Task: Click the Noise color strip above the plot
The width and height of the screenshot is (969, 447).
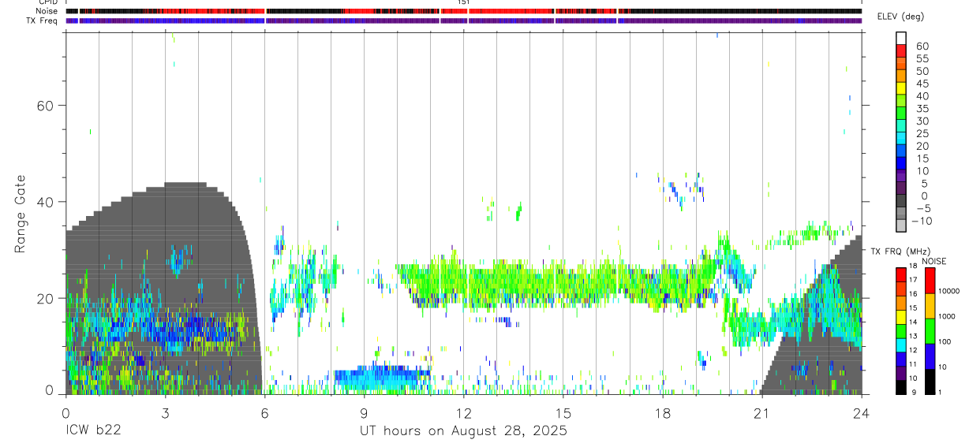Action: 463,11
